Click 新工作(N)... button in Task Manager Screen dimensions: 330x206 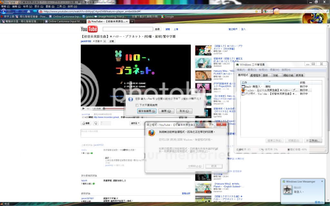tap(313, 141)
